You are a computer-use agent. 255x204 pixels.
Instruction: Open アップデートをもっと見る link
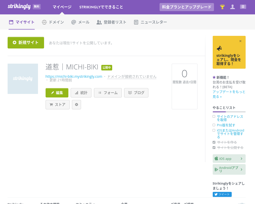(x=229, y=94)
